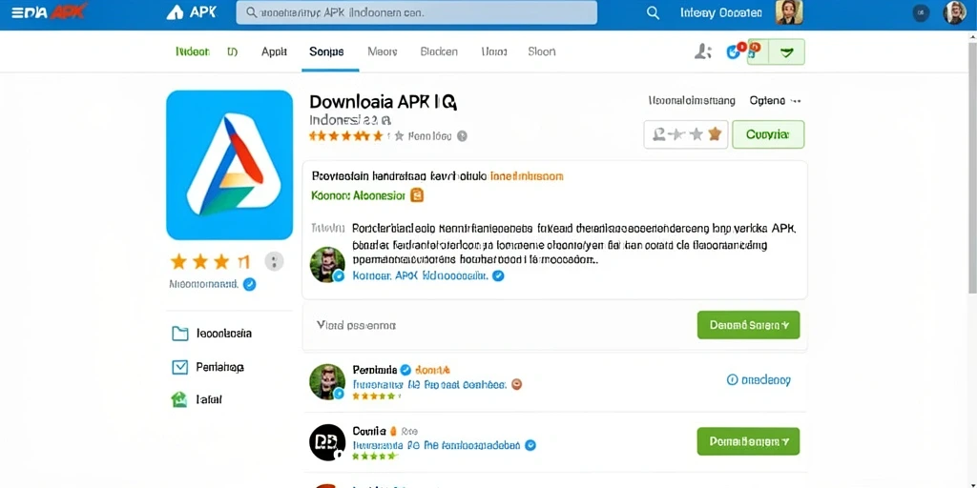Viewport: 977px width, 488px height.
Task: Click the verified badge next to Pemimia
Action: pyautogui.click(x=405, y=370)
